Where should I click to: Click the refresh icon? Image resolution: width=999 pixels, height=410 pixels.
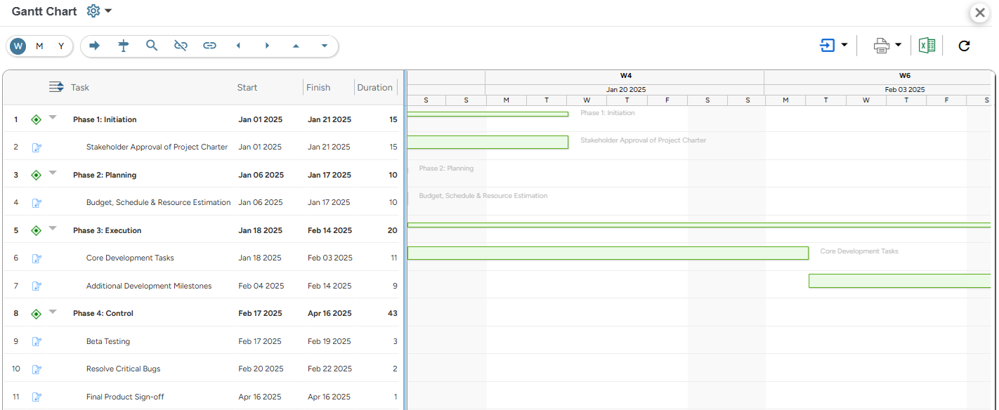tap(964, 46)
